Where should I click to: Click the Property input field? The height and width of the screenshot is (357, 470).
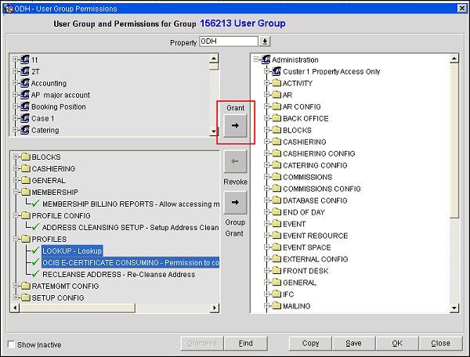(x=229, y=41)
